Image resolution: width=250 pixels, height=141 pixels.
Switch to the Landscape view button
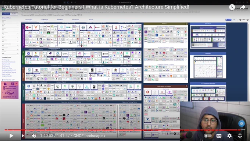click(x=6, y=14)
